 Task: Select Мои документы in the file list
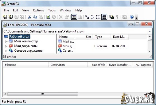[66, 46]
